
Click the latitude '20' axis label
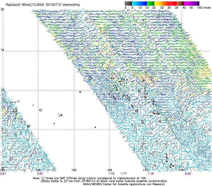pos(2,9)
